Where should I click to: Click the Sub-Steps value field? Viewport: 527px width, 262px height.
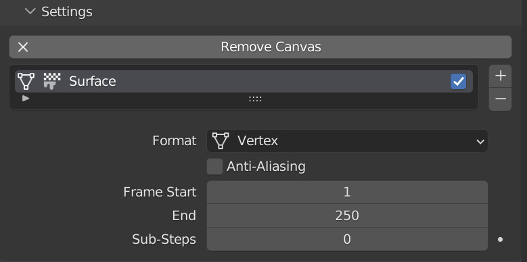point(347,239)
